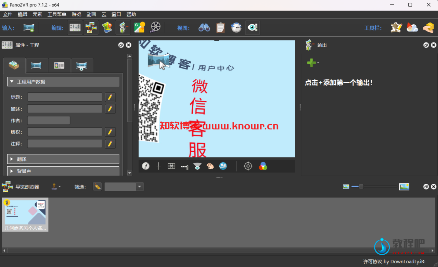Click the RGB color circles icon

click(263, 166)
